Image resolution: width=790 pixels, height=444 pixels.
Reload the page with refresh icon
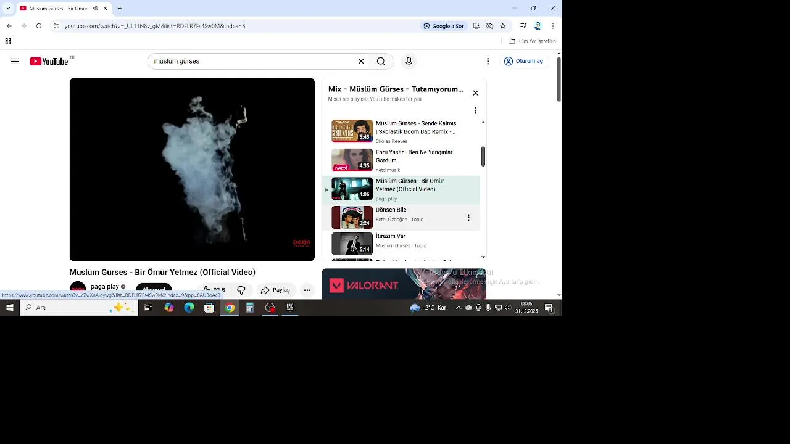pyautogui.click(x=39, y=26)
